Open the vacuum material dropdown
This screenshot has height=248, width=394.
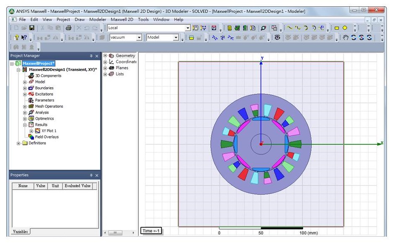[139, 37]
